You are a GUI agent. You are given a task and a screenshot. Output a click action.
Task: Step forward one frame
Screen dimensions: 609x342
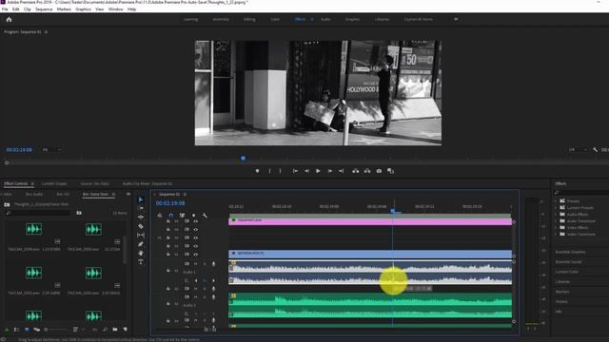[x=330, y=171]
